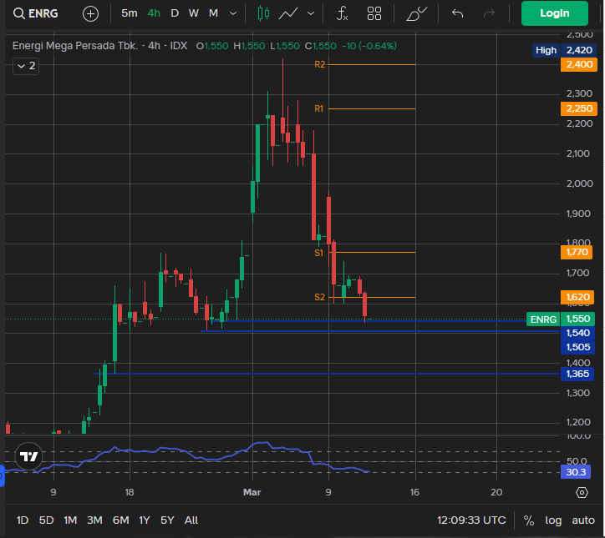Toggle the auto scale option

point(583,520)
